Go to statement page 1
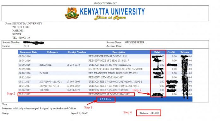The height and width of the screenshot is (121, 220). 100,99
